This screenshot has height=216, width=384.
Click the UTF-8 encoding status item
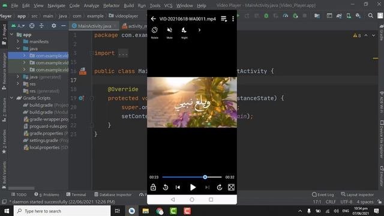pyautogui.click(x=346, y=202)
